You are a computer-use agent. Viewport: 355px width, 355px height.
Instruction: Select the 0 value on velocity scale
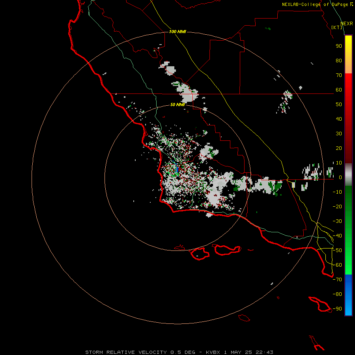(x=340, y=177)
